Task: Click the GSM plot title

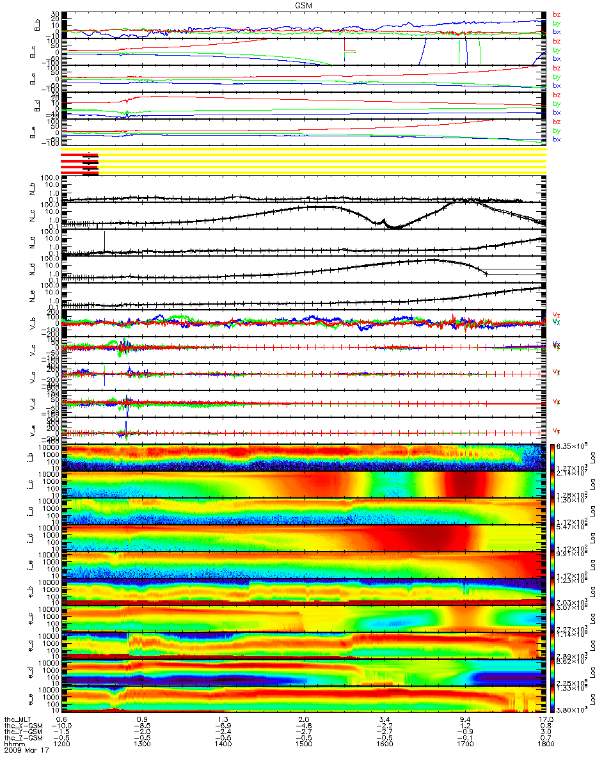Action: (303, 5)
